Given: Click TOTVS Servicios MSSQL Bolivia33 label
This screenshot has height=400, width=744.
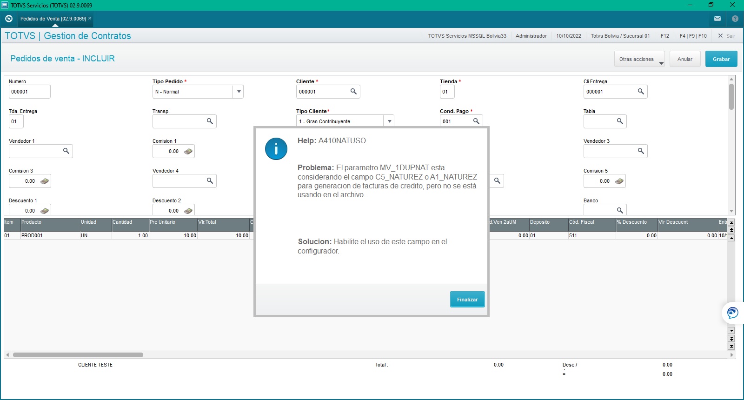Looking at the screenshot, I should [467, 36].
